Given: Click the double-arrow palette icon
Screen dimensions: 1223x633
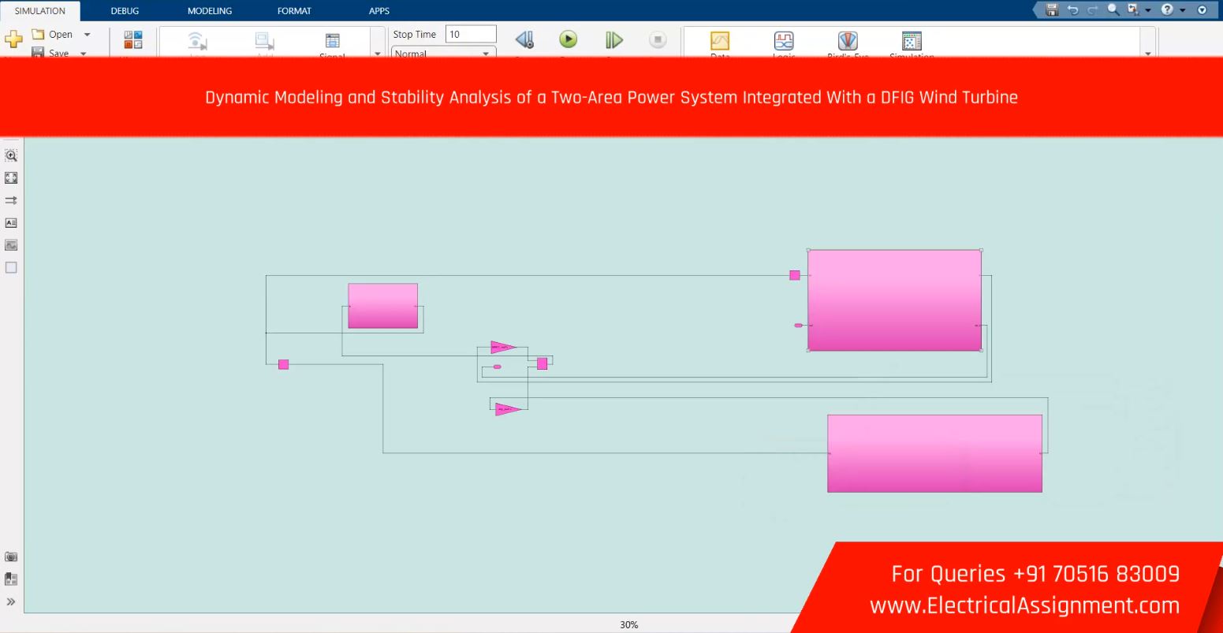Looking at the screenshot, I should pos(11,200).
